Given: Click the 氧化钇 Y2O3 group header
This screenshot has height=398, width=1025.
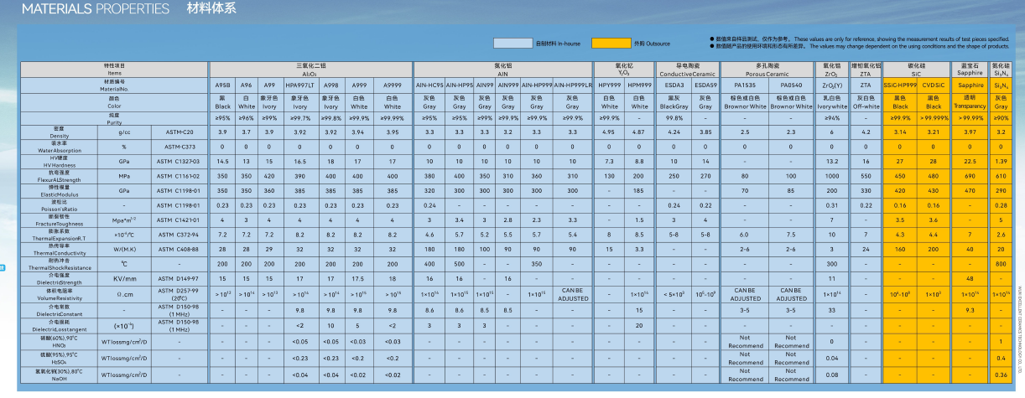Looking at the screenshot, I should coord(624,70).
